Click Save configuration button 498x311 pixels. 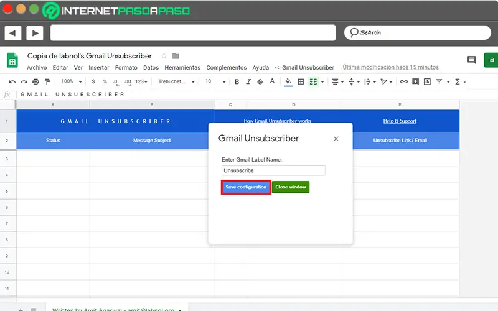coord(246,187)
